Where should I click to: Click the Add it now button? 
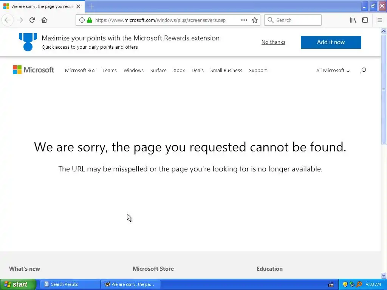[x=331, y=42]
